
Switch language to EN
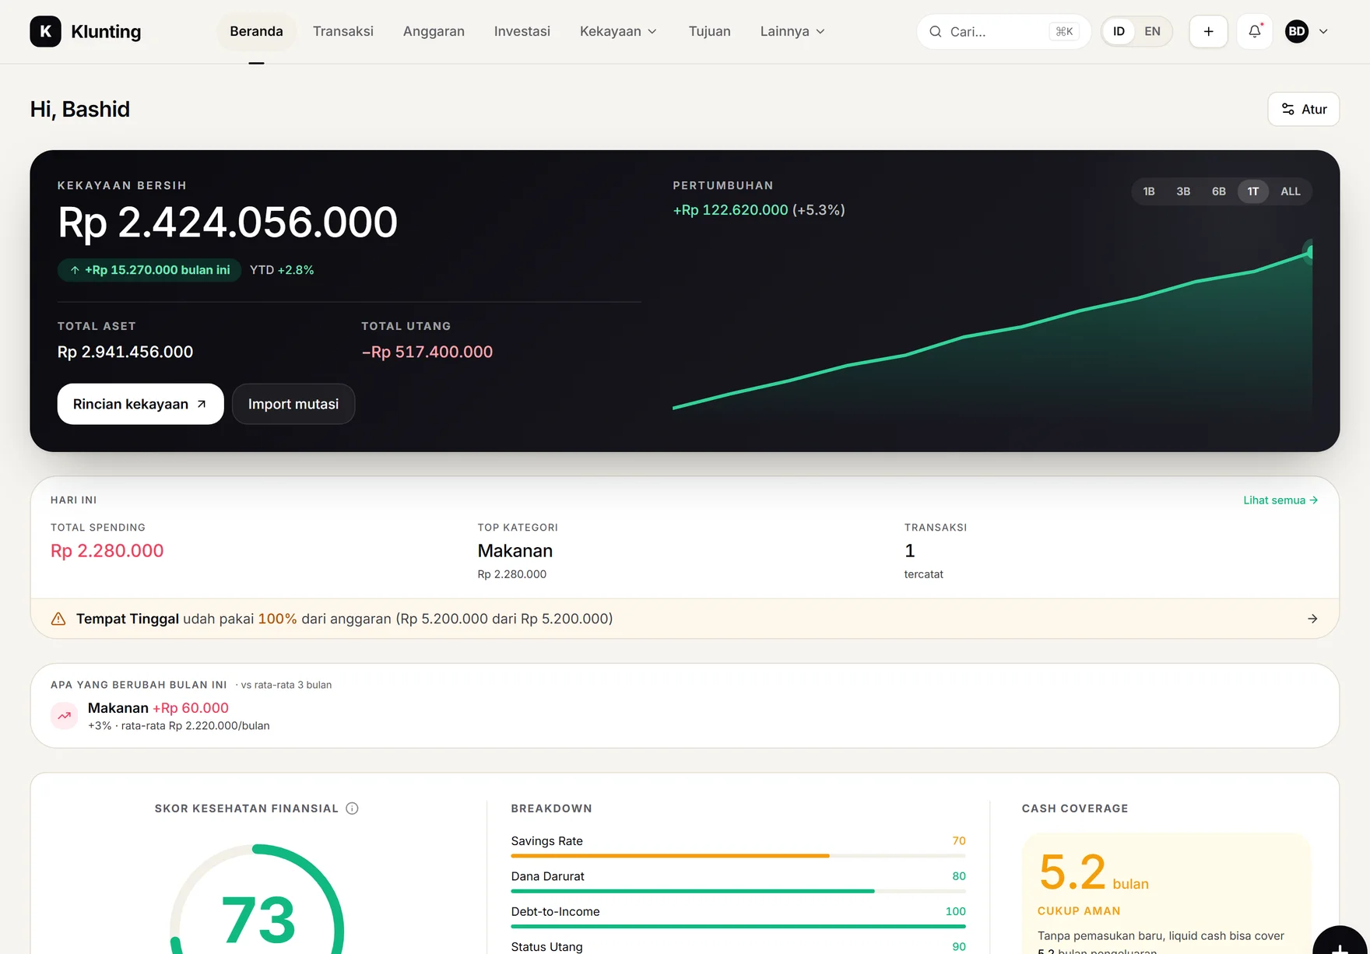(1152, 32)
